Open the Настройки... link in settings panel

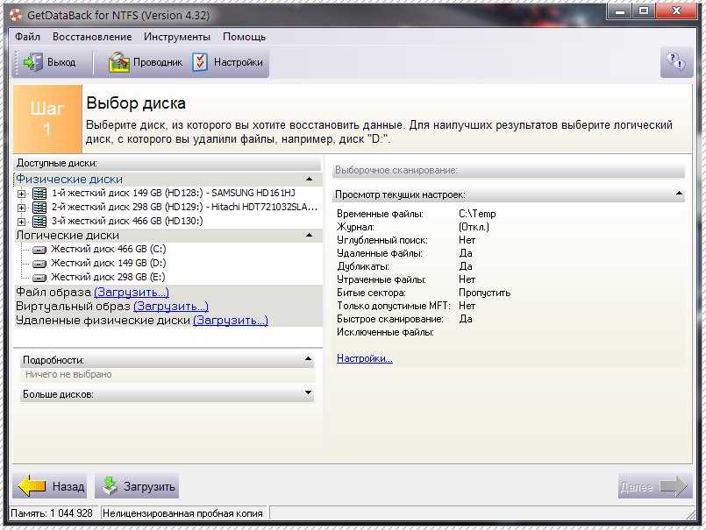[x=365, y=358]
